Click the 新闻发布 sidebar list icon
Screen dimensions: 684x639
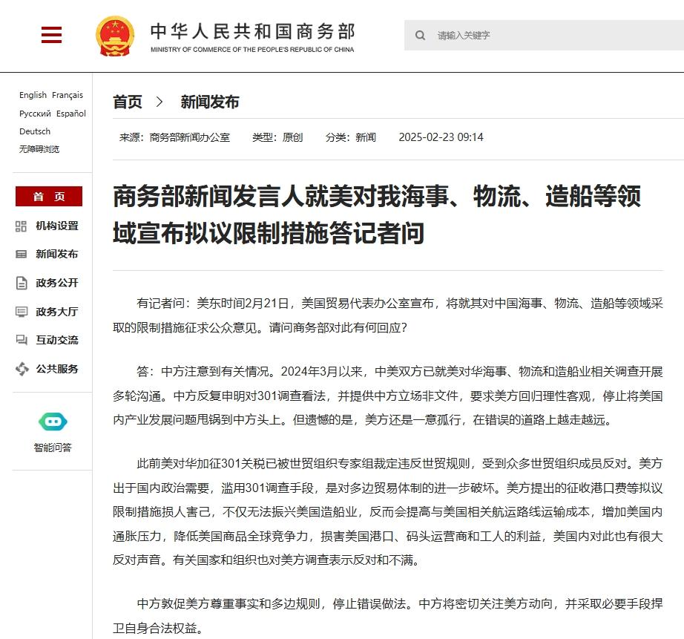coord(21,254)
